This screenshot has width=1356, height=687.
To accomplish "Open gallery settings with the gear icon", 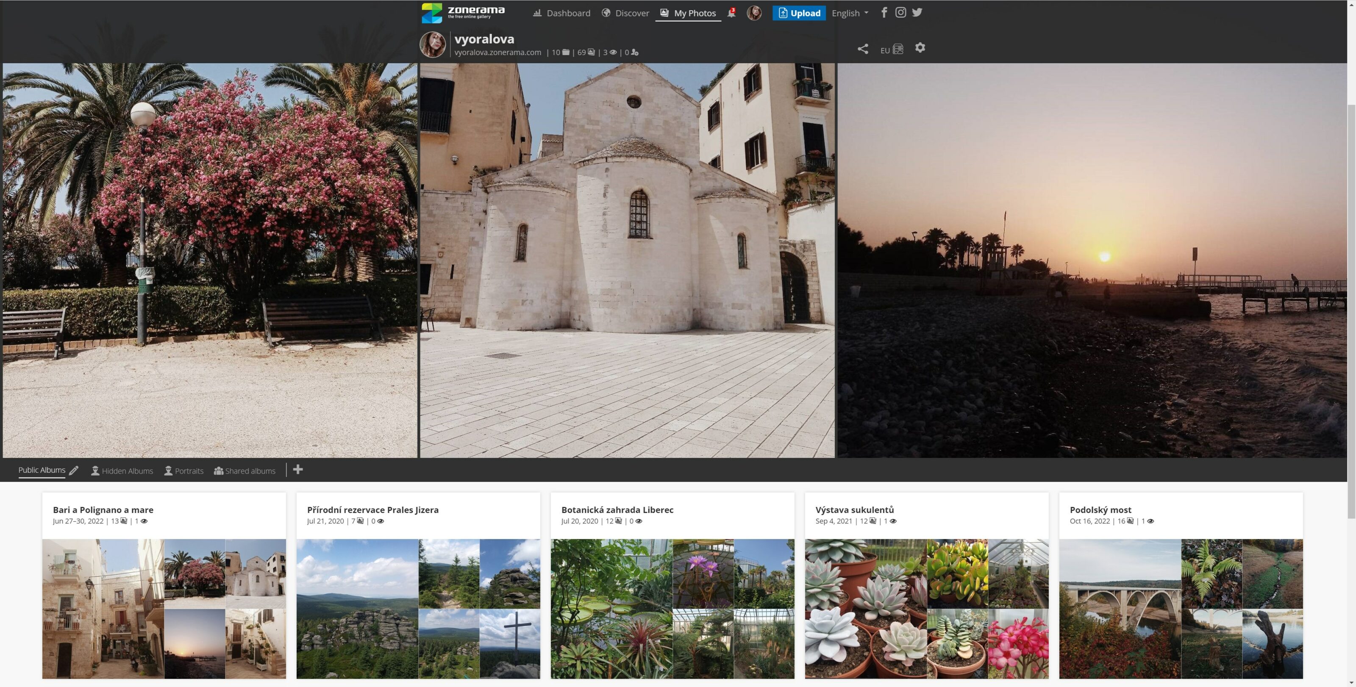I will (920, 48).
